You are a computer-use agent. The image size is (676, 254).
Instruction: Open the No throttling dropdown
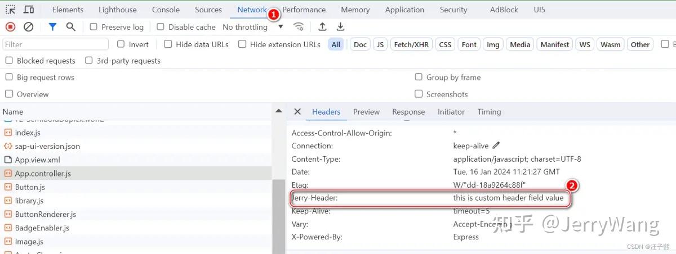coord(253,27)
